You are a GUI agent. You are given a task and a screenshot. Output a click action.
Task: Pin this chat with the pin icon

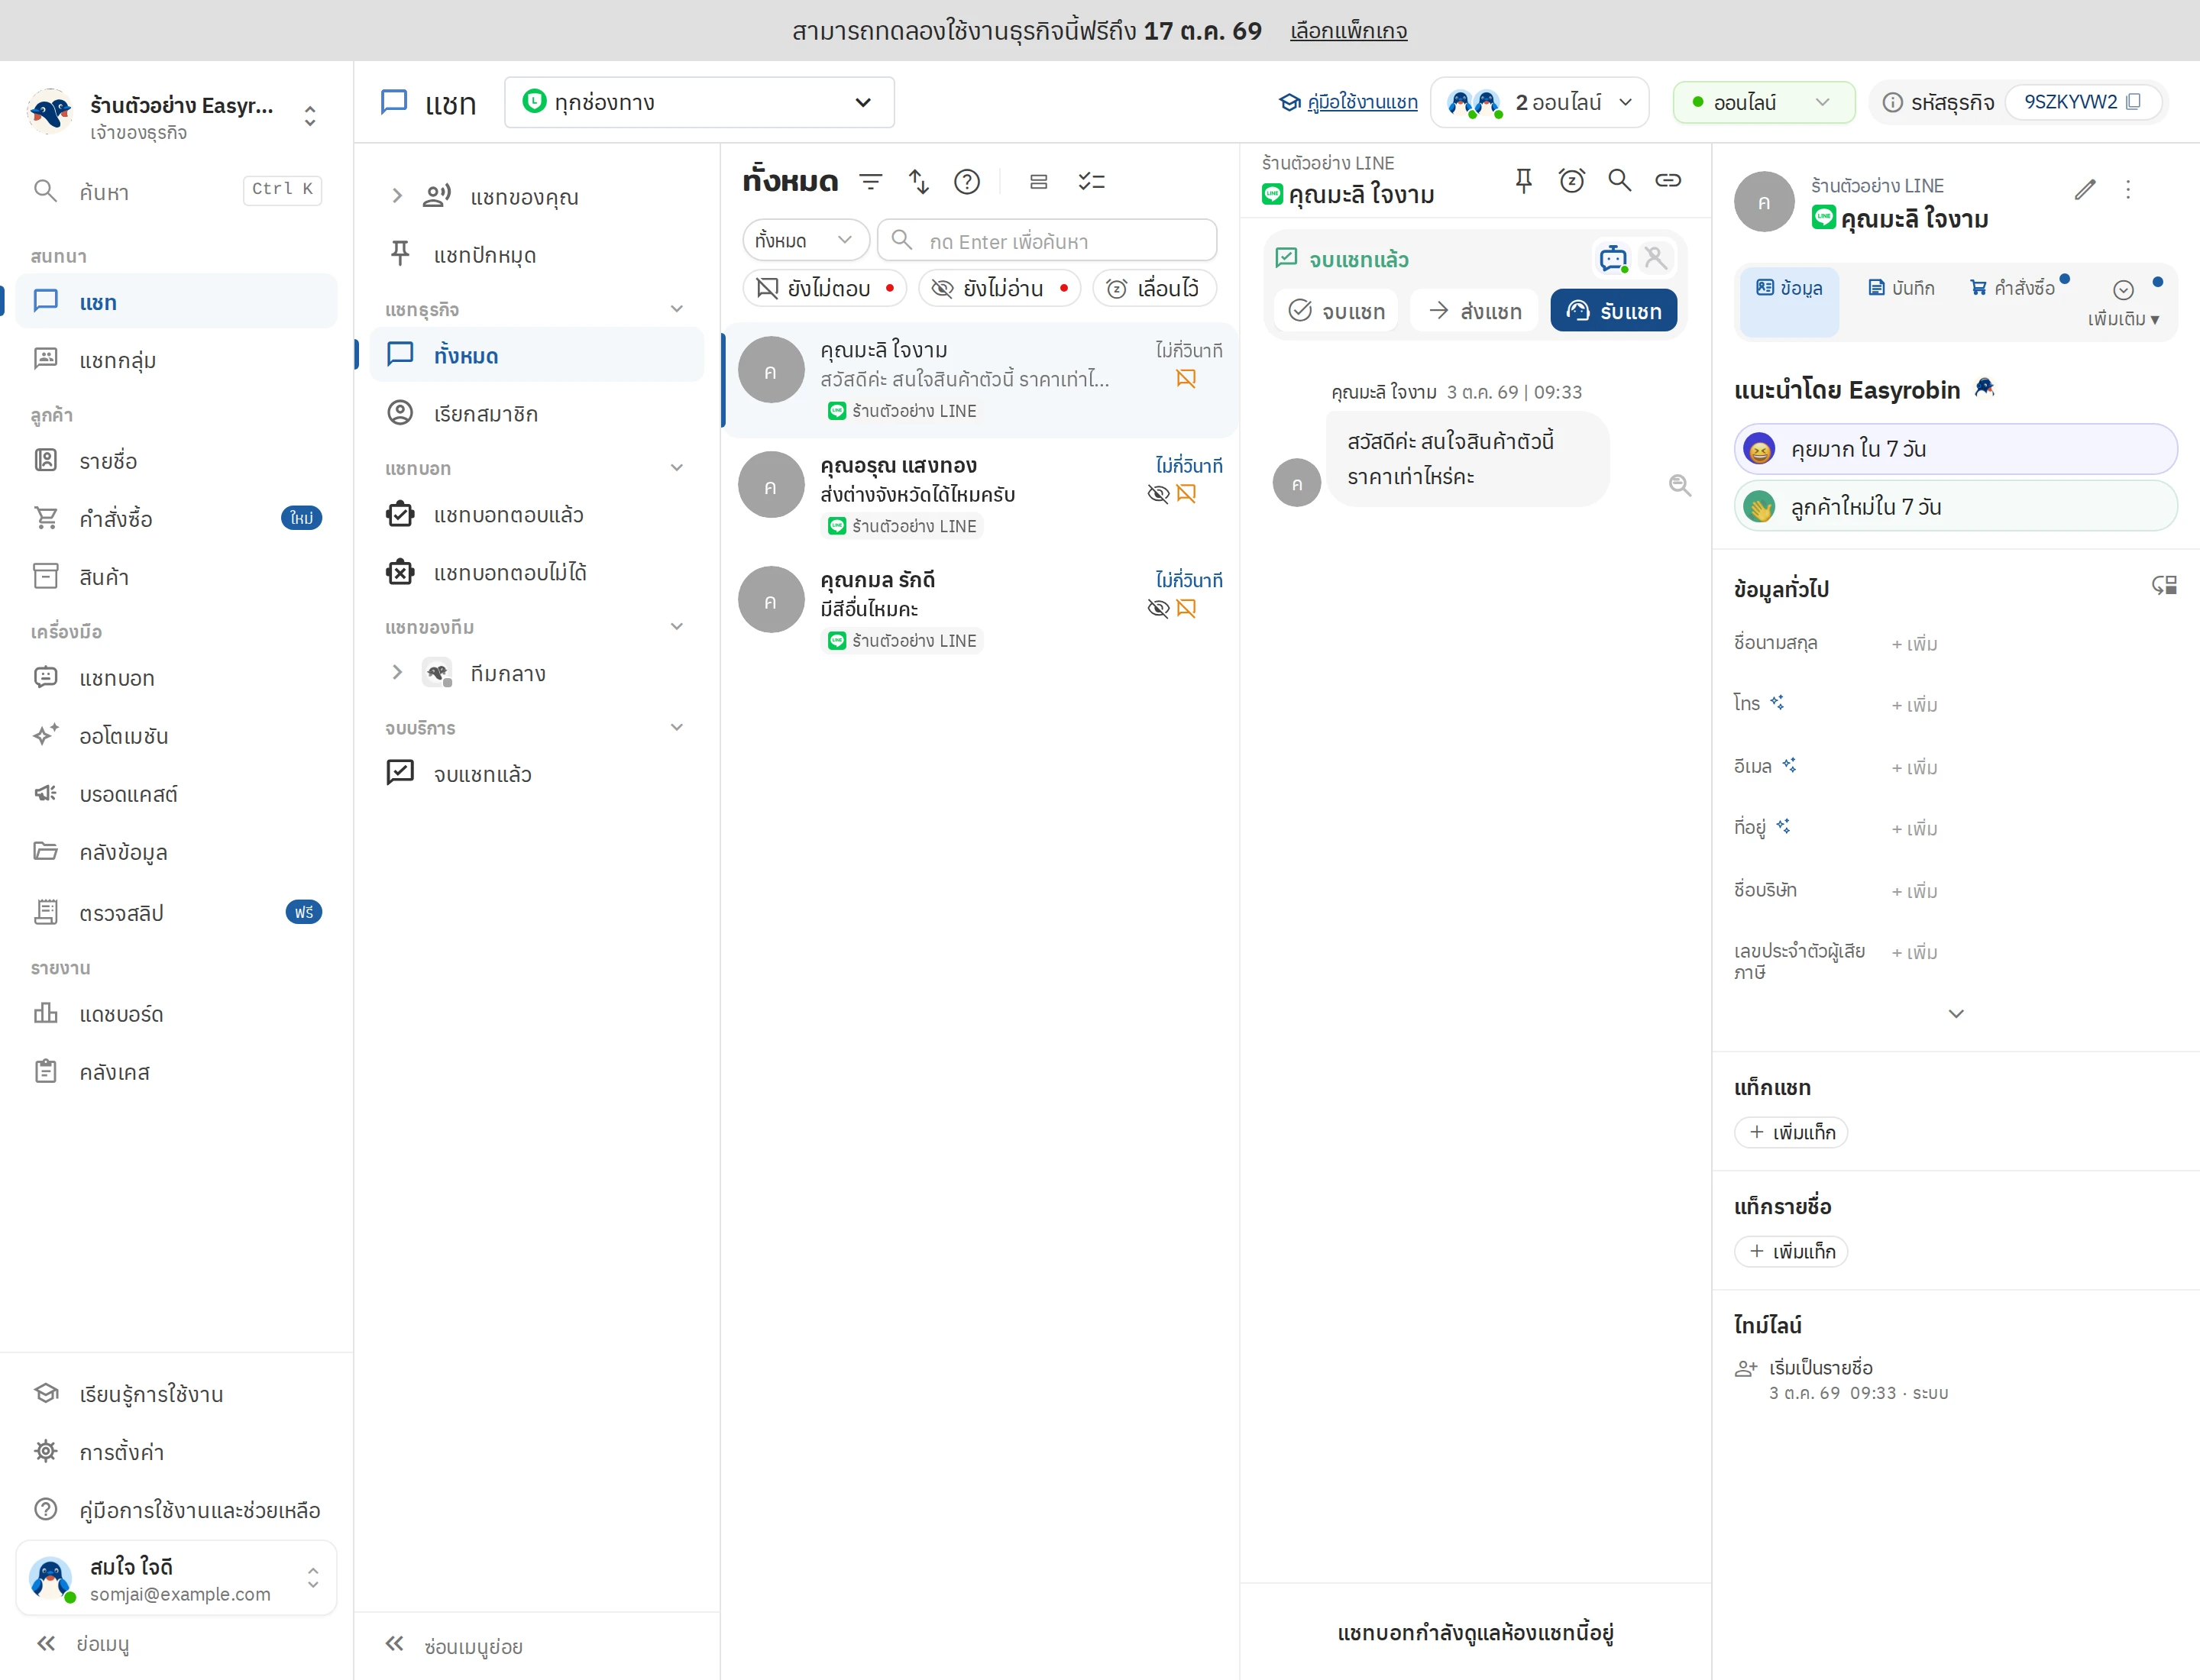(1524, 181)
